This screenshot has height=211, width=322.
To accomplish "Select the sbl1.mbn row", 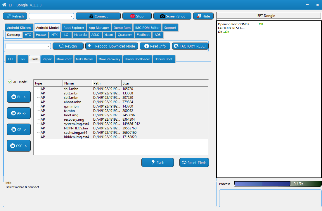I will click(x=121, y=89).
